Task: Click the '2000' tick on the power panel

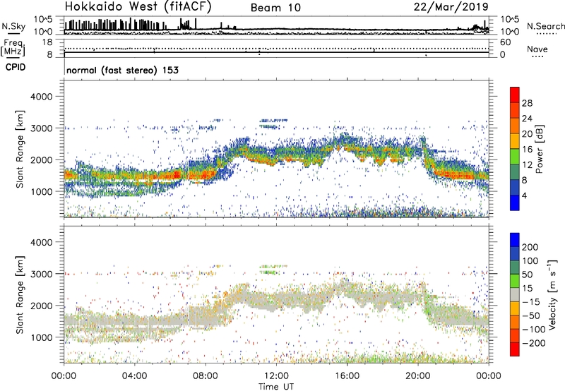Action: [x=41, y=160]
